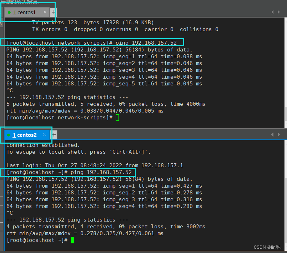Viewport: 287px width, 253px height.
Task: Click the centos1 icmp_seq=5 time=0.045 line
Action: coord(104,84)
